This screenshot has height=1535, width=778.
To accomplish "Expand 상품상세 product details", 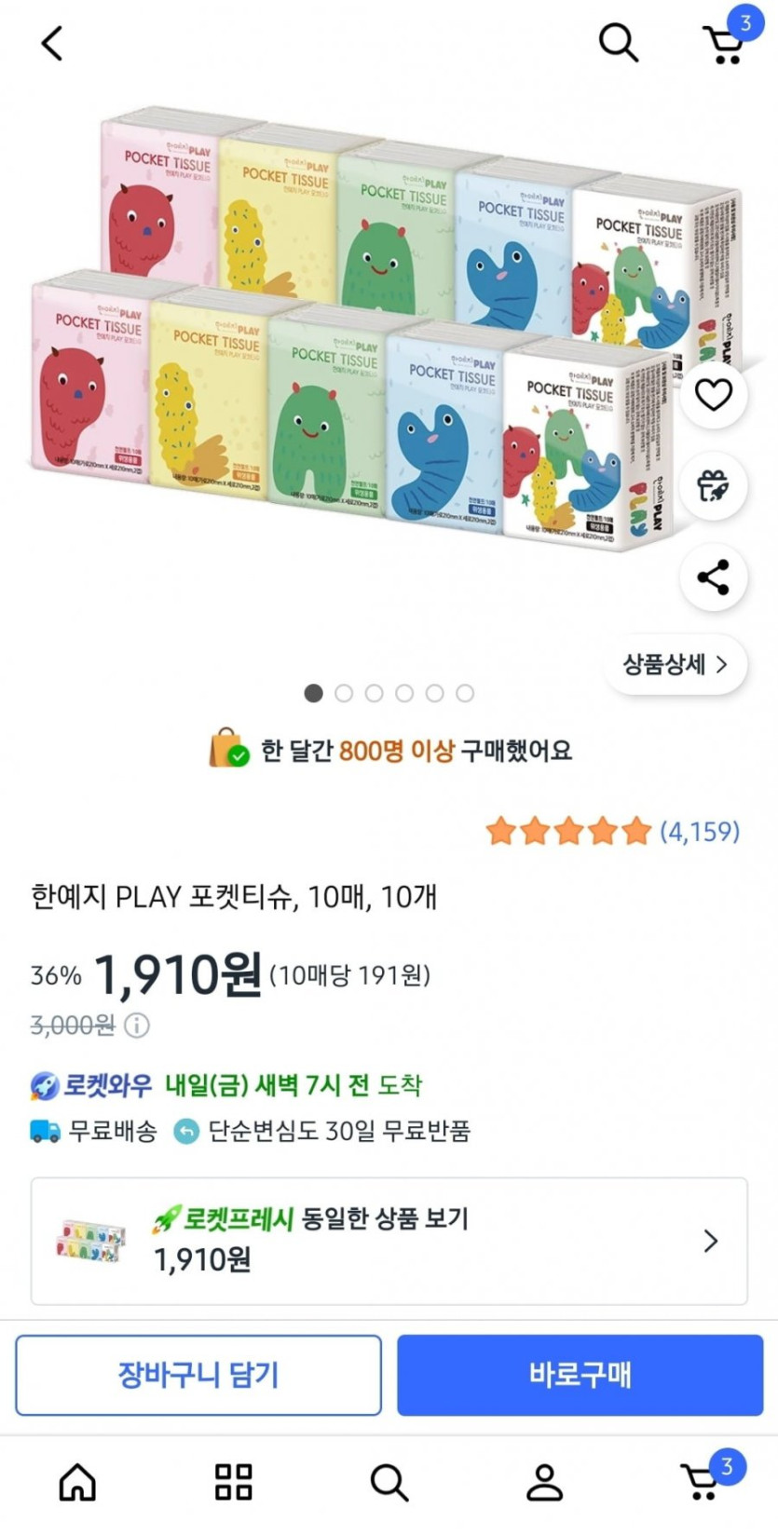I will coord(676,664).
